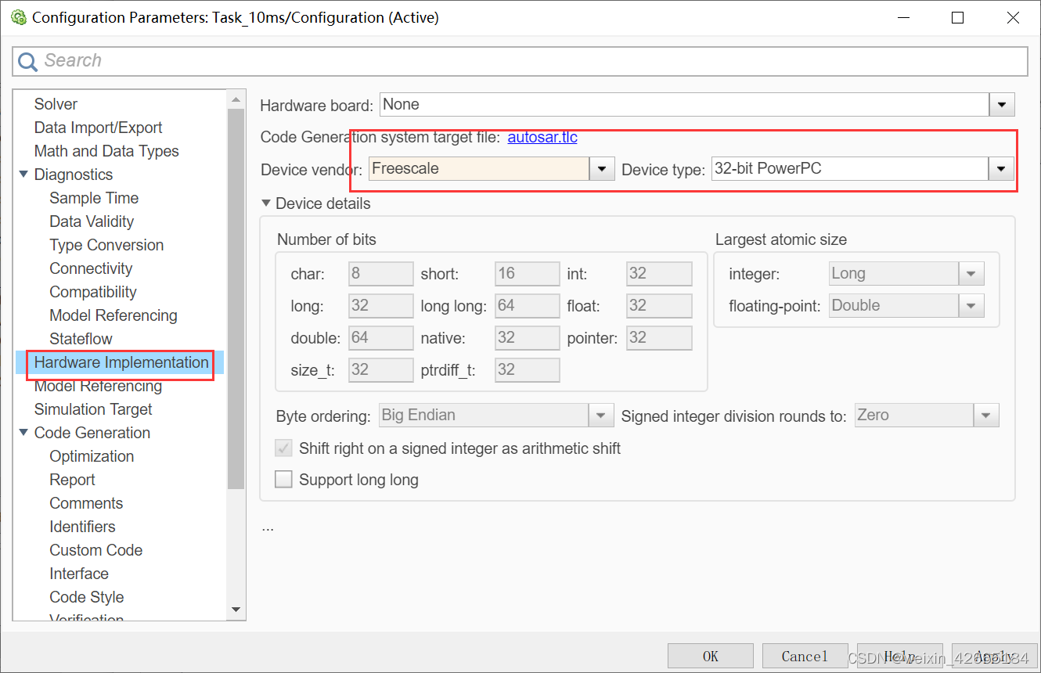Enable Support long long checkbox
This screenshot has height=673, width=1041.
click(x=283, y=480)
